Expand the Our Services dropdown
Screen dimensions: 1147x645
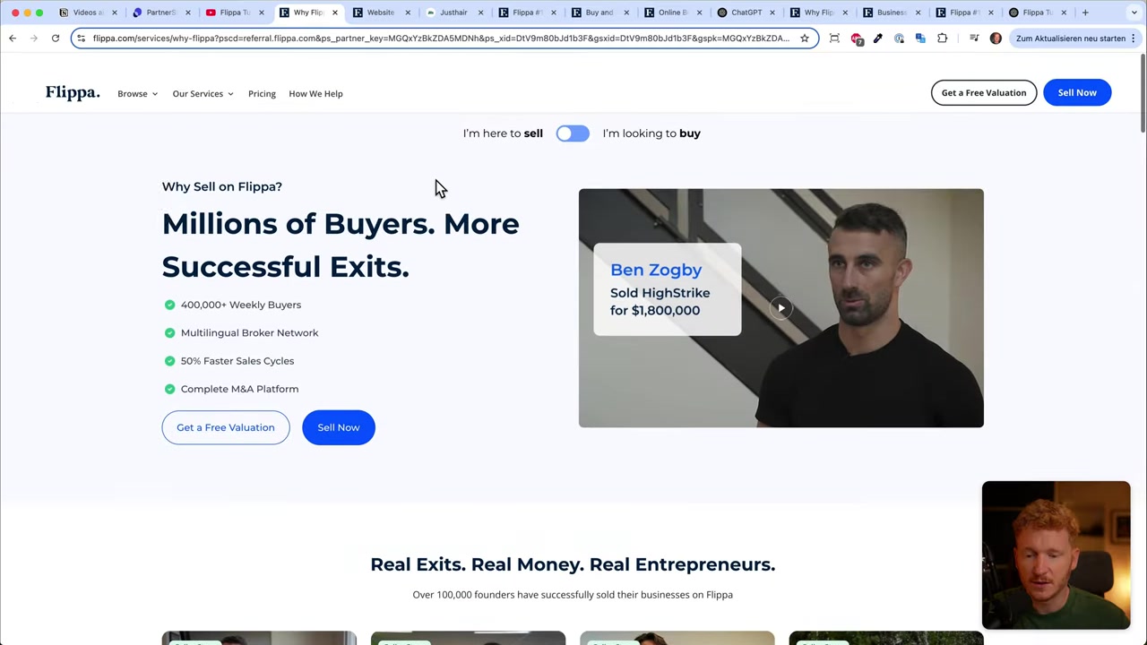203,93
